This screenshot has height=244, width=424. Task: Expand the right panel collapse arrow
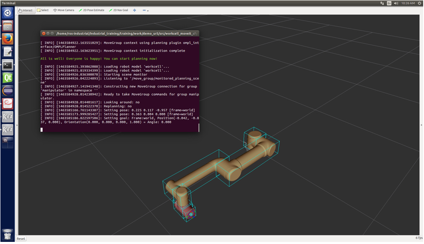421,125
